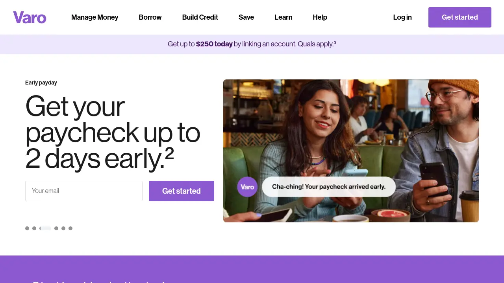Jump to the last carousel dot
This screenshot has width=504, height=283.
point(70,228)
